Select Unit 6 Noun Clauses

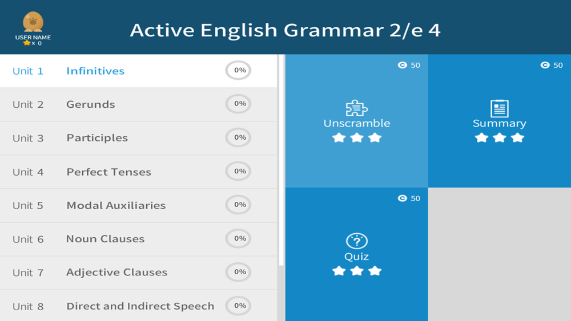[x=138, y=239]
